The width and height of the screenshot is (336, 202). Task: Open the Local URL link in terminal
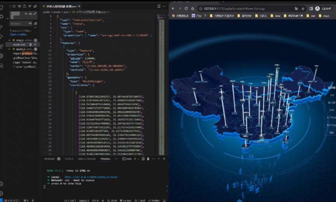[x=91, y=177]
